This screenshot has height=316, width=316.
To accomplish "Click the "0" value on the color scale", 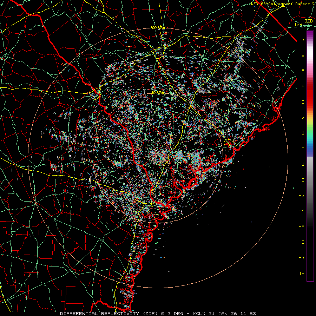I will tap(303, 149).
